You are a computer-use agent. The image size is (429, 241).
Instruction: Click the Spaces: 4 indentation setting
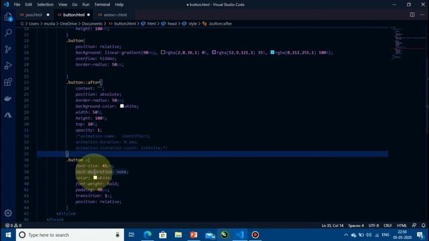coord(356,226)
